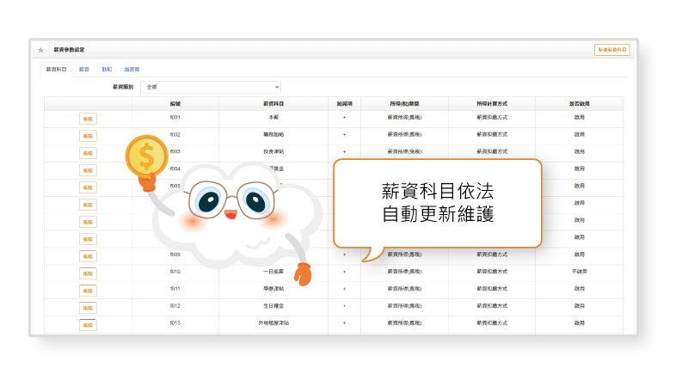This screenshot has width=688, height=374.
Task: Click 編輯 button for row f001
Action: click(89, 119)
